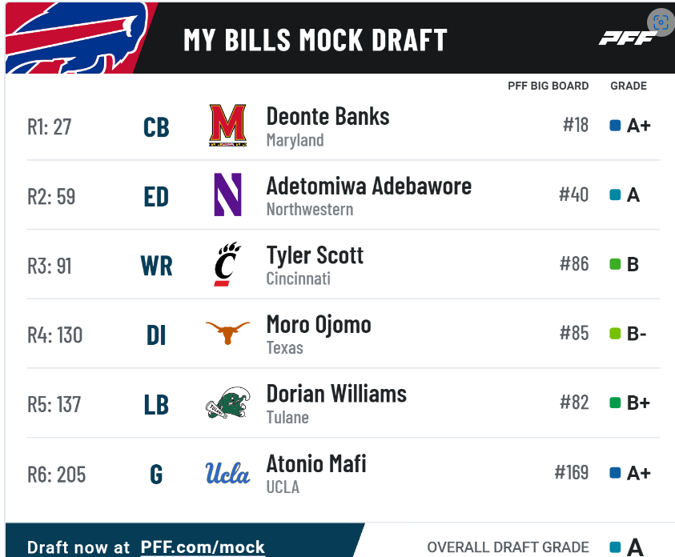Viewport: 675px width, 557px height.
Task: Select the R6: 205 Atonio Mafi row
Action: tap(343, 473)
